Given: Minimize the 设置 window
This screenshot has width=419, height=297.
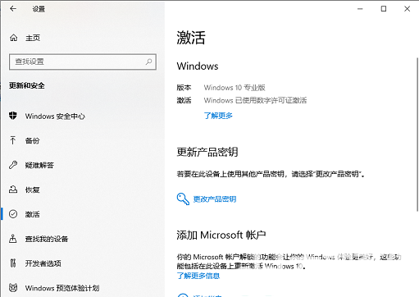Looking at the screenshot, I should point(360,9).
